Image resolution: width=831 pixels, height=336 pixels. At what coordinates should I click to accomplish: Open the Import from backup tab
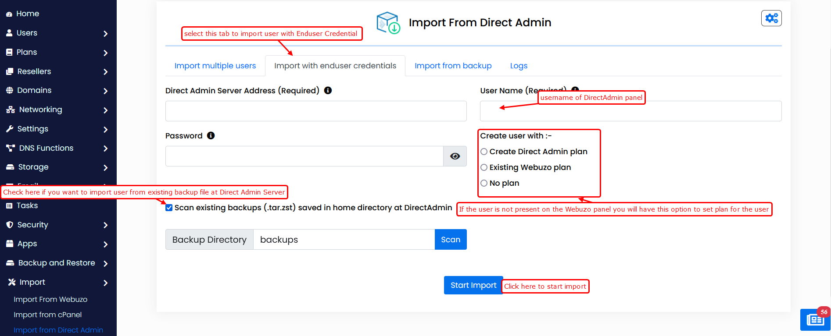(x=453, y=66)
